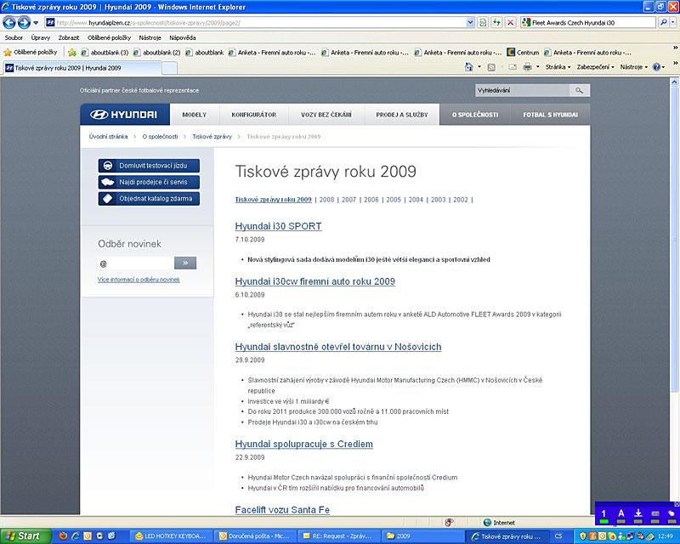The image size is (680, 544).
Task: Go to Úvodní stránka breadcrumb
Action: click(x=109, y=137)
